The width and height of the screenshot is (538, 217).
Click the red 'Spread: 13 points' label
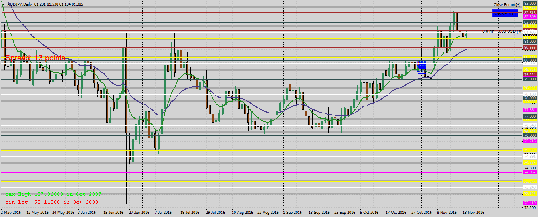click(x=35, y=58)
